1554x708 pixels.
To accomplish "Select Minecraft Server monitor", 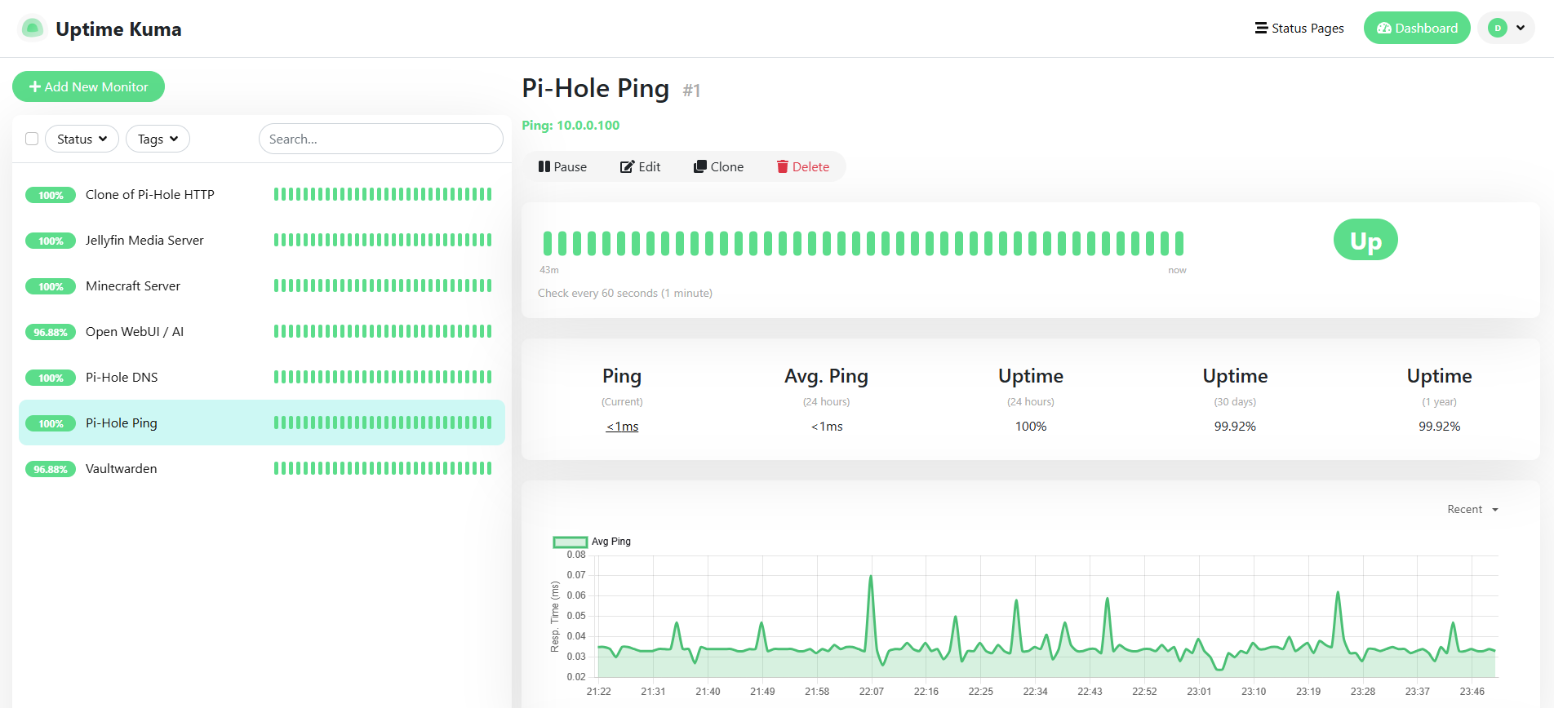I will [262, 285].
